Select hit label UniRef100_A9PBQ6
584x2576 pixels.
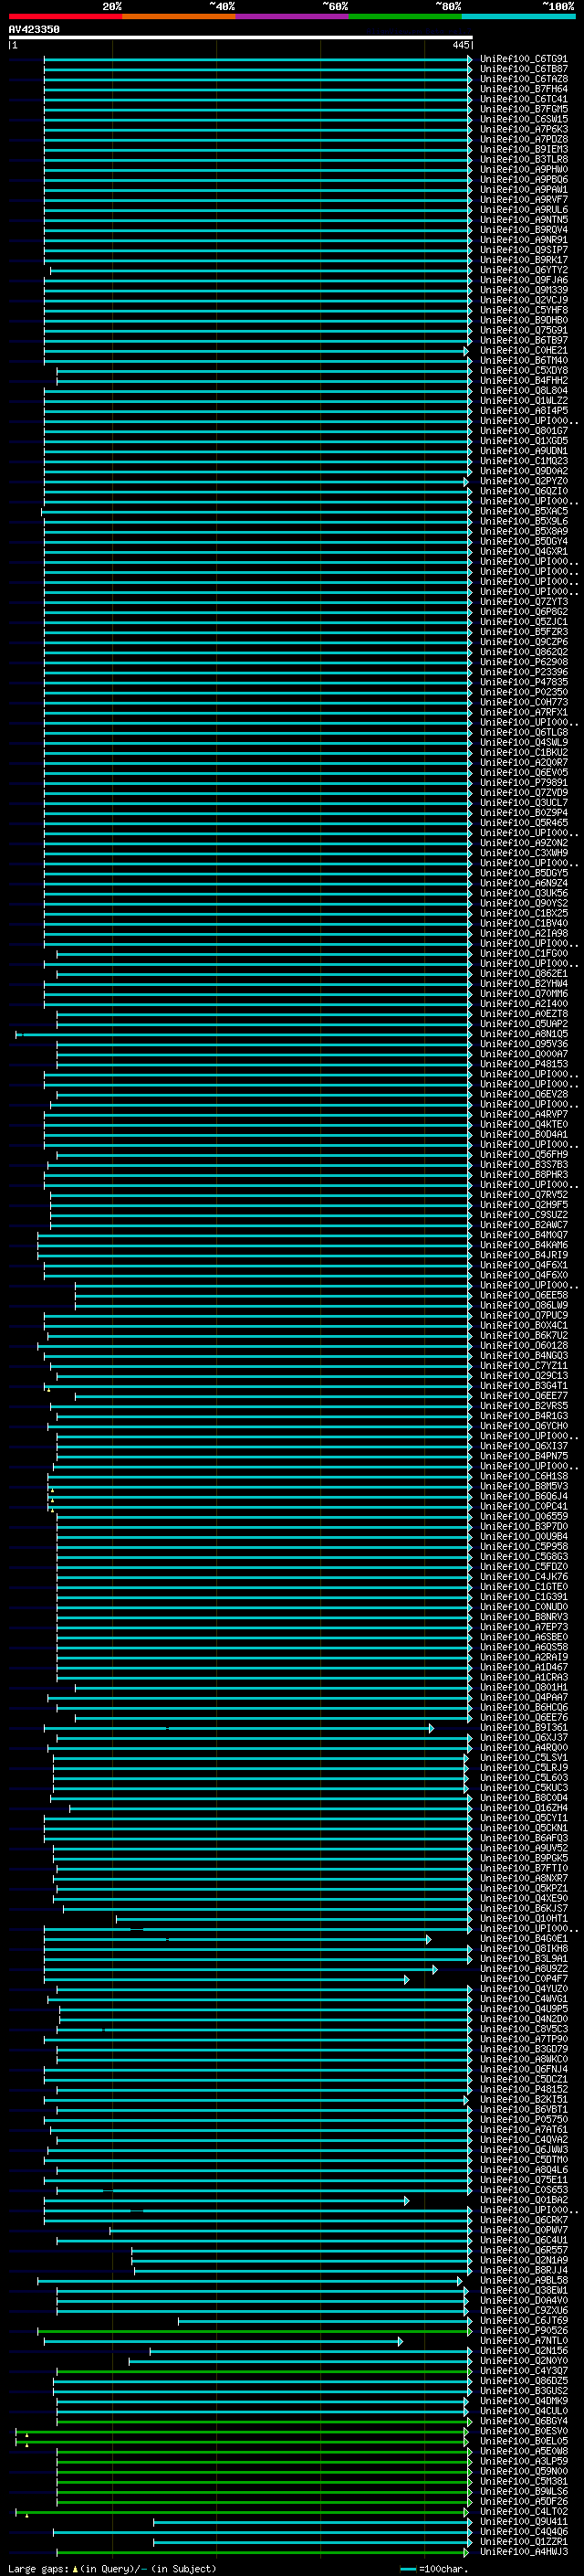523,179
